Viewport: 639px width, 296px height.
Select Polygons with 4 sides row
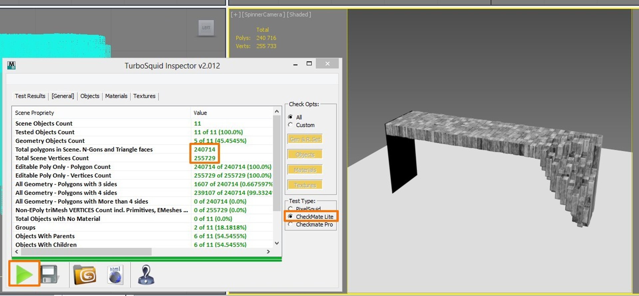coord(142,193)
